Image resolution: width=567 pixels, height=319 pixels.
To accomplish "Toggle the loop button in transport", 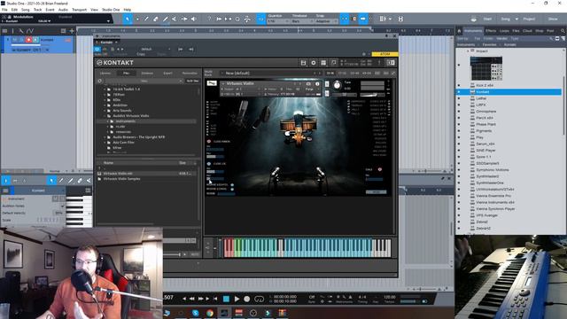I will pyautogui.click(x=259, y=299).
